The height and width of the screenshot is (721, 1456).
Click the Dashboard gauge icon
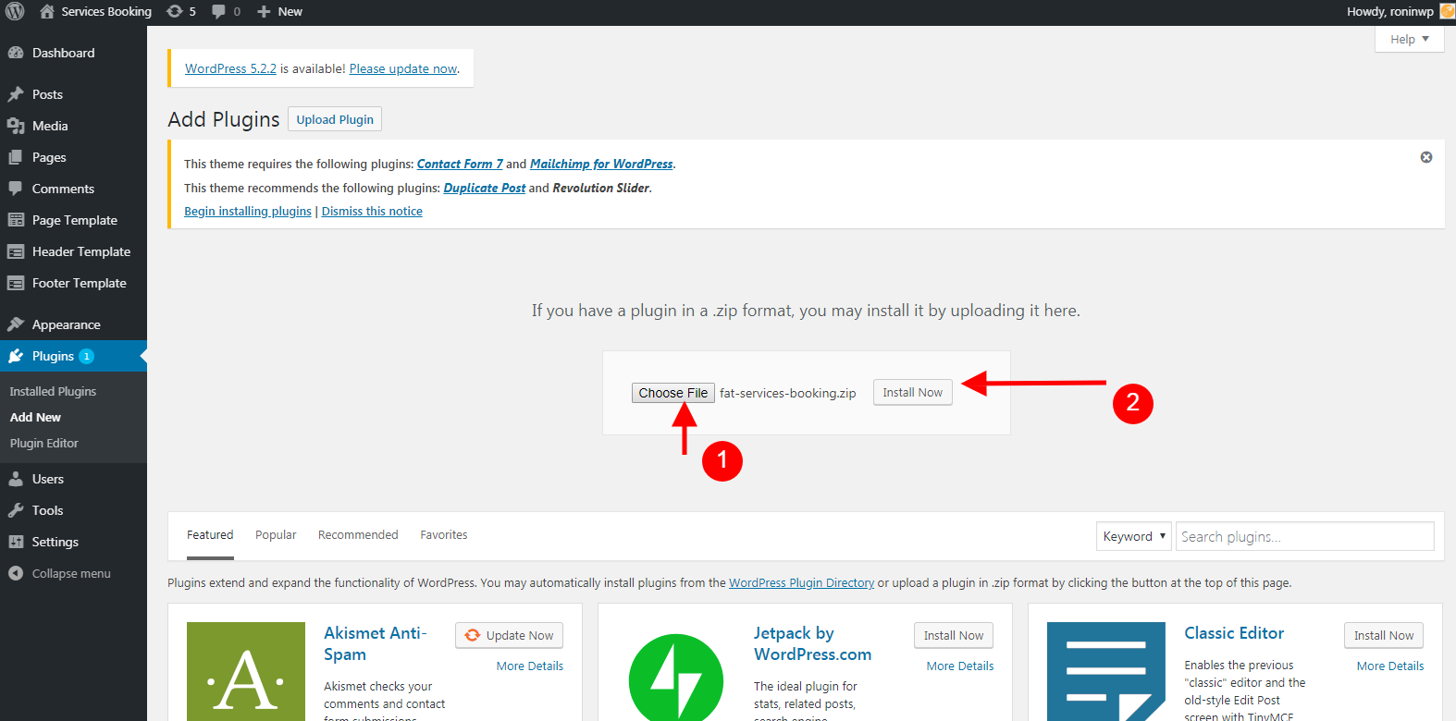pyautogui.click(x=16, y=53)
